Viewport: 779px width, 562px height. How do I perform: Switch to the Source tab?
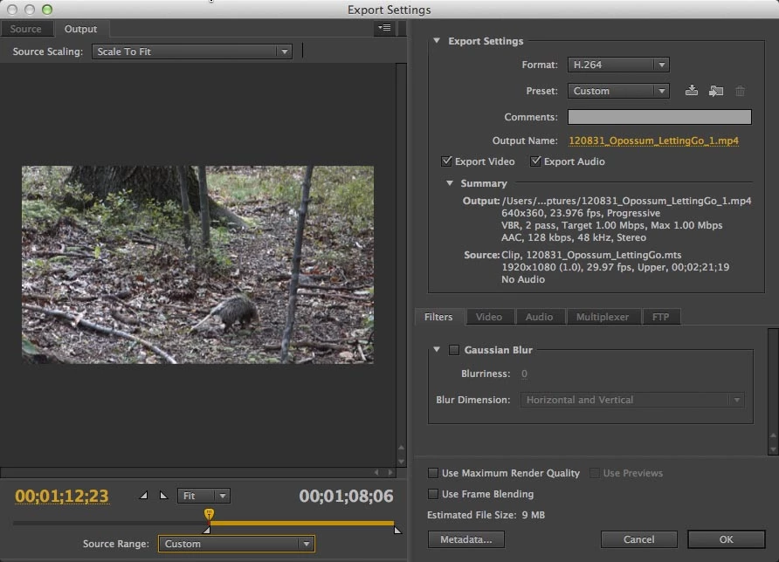coord(26,29)
